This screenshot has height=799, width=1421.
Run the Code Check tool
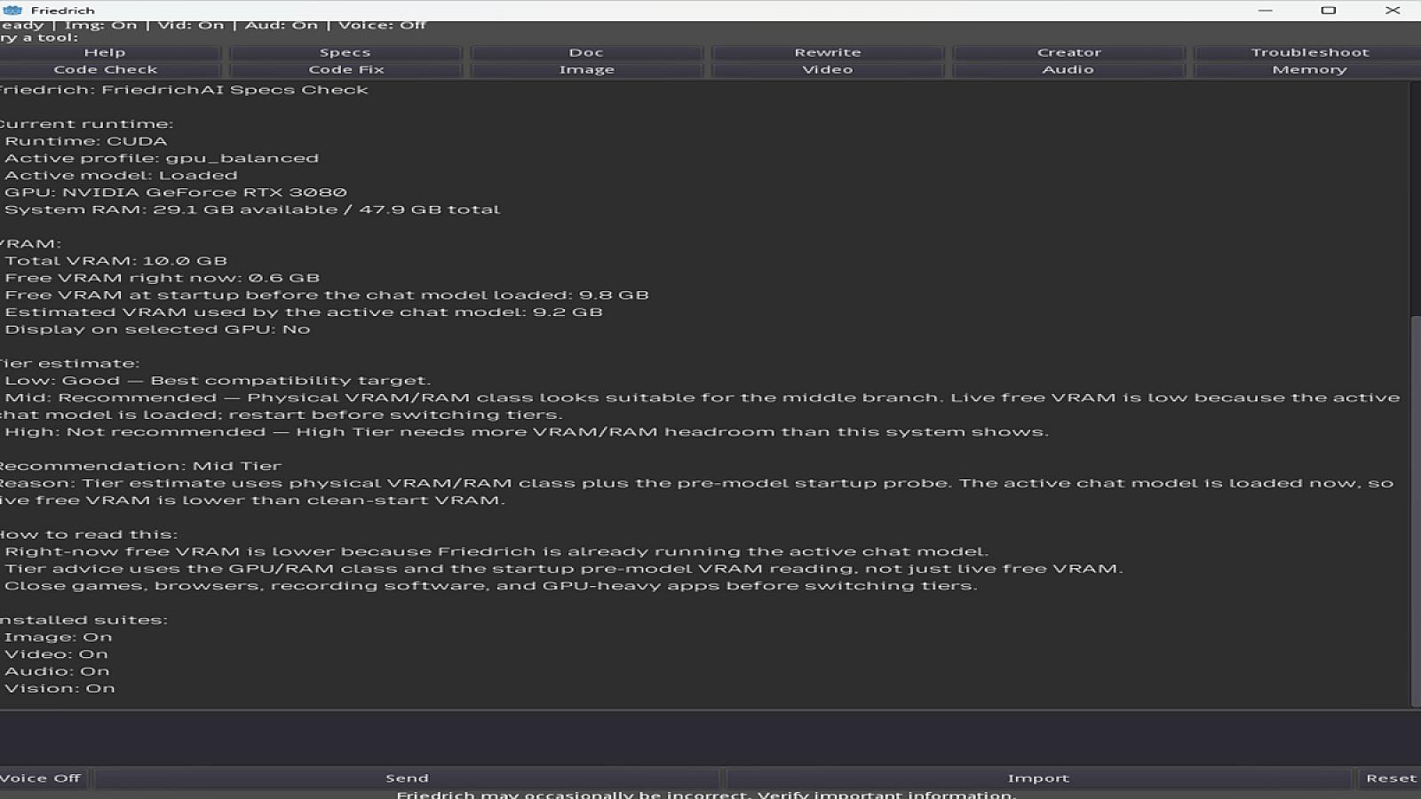pyautogui.click(x=105, y=69)
